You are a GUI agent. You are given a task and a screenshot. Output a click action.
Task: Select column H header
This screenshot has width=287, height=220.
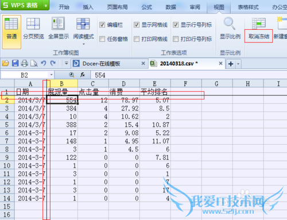[248, 84]
